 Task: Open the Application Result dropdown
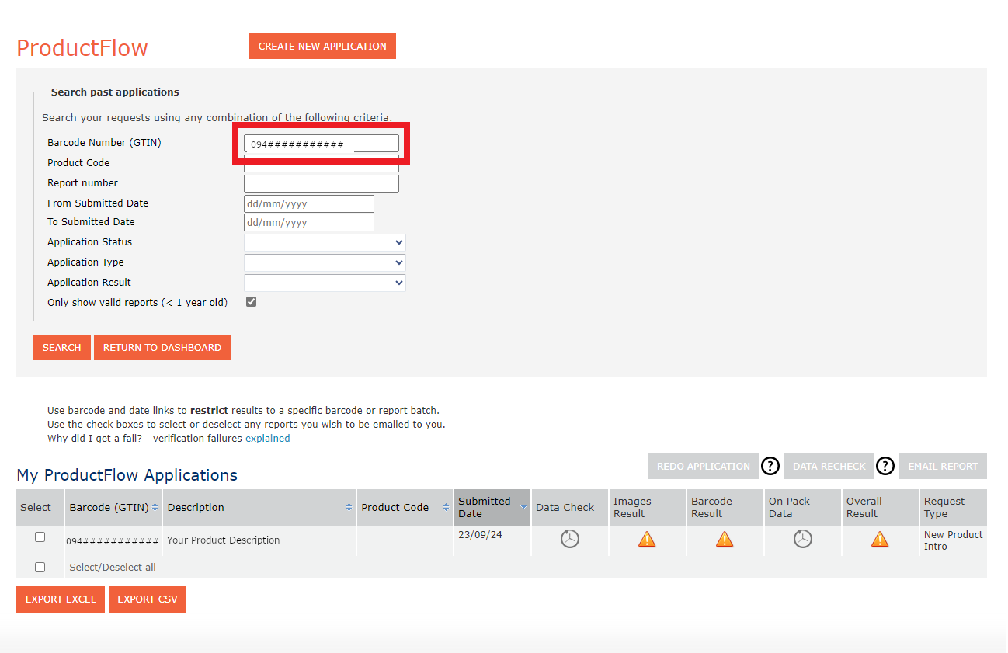tap(325, 283)
